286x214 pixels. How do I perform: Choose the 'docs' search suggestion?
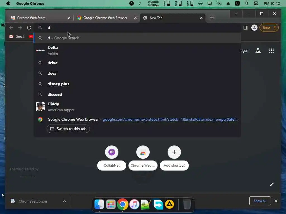coord(137,73)
